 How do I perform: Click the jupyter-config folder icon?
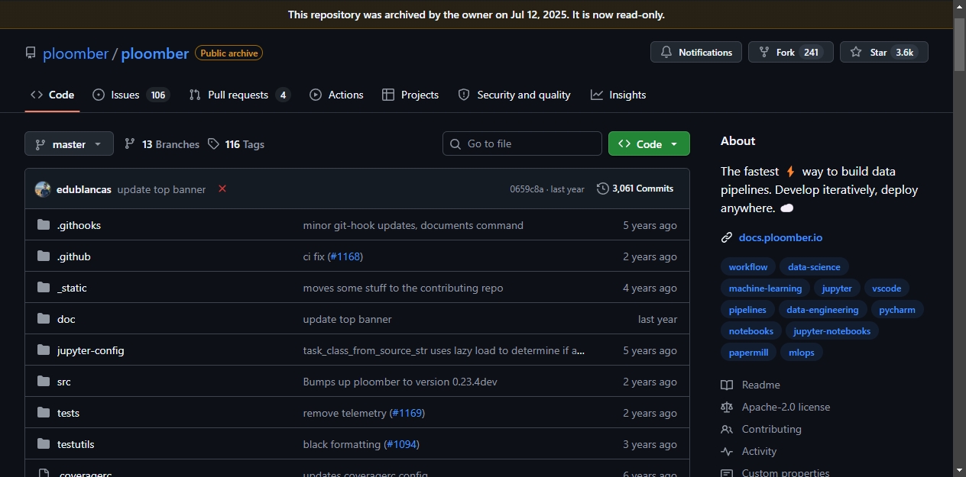click(x=44, y=350)
